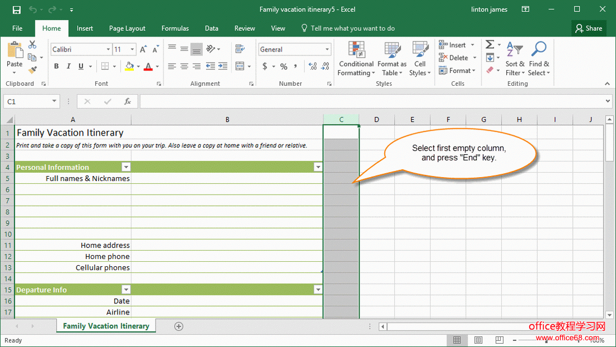Apply the yellow fill color swatch
Image resolution: width=616 pixels, height=347 pixels.
(129, 67)
